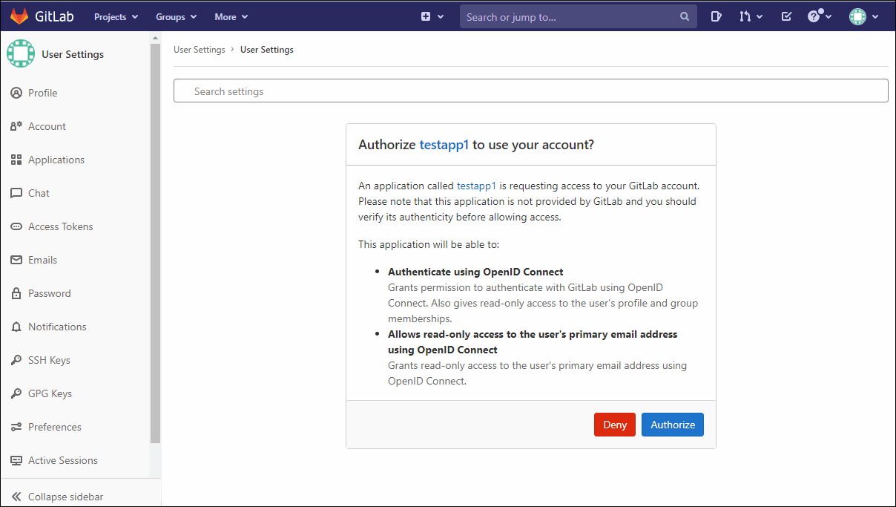Open the Help question mark menu
896x507 pixels.
pos(819,16)
